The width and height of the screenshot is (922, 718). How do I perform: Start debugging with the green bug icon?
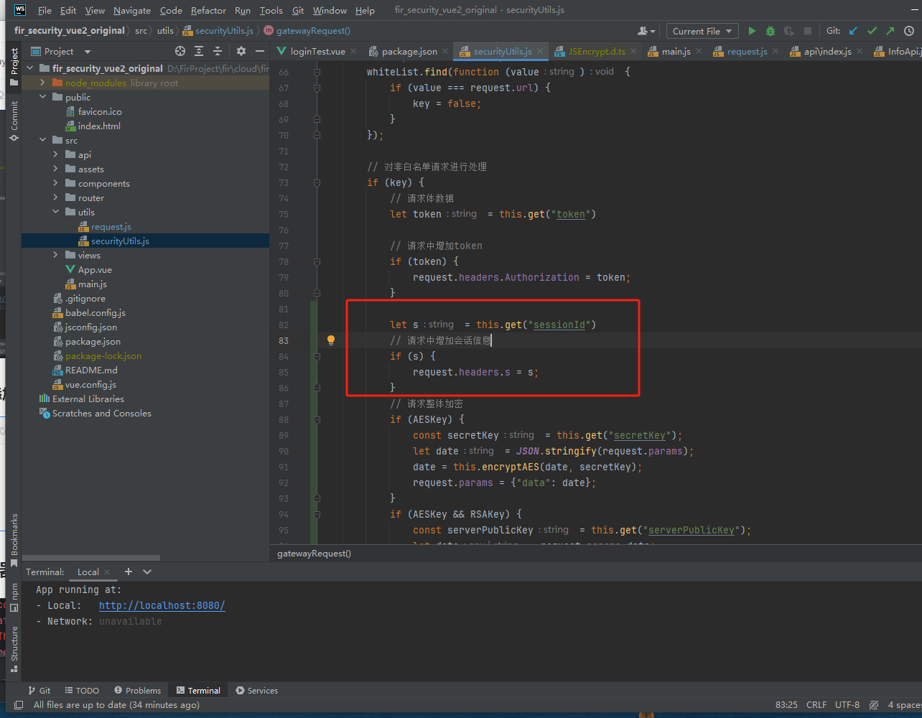770,31
